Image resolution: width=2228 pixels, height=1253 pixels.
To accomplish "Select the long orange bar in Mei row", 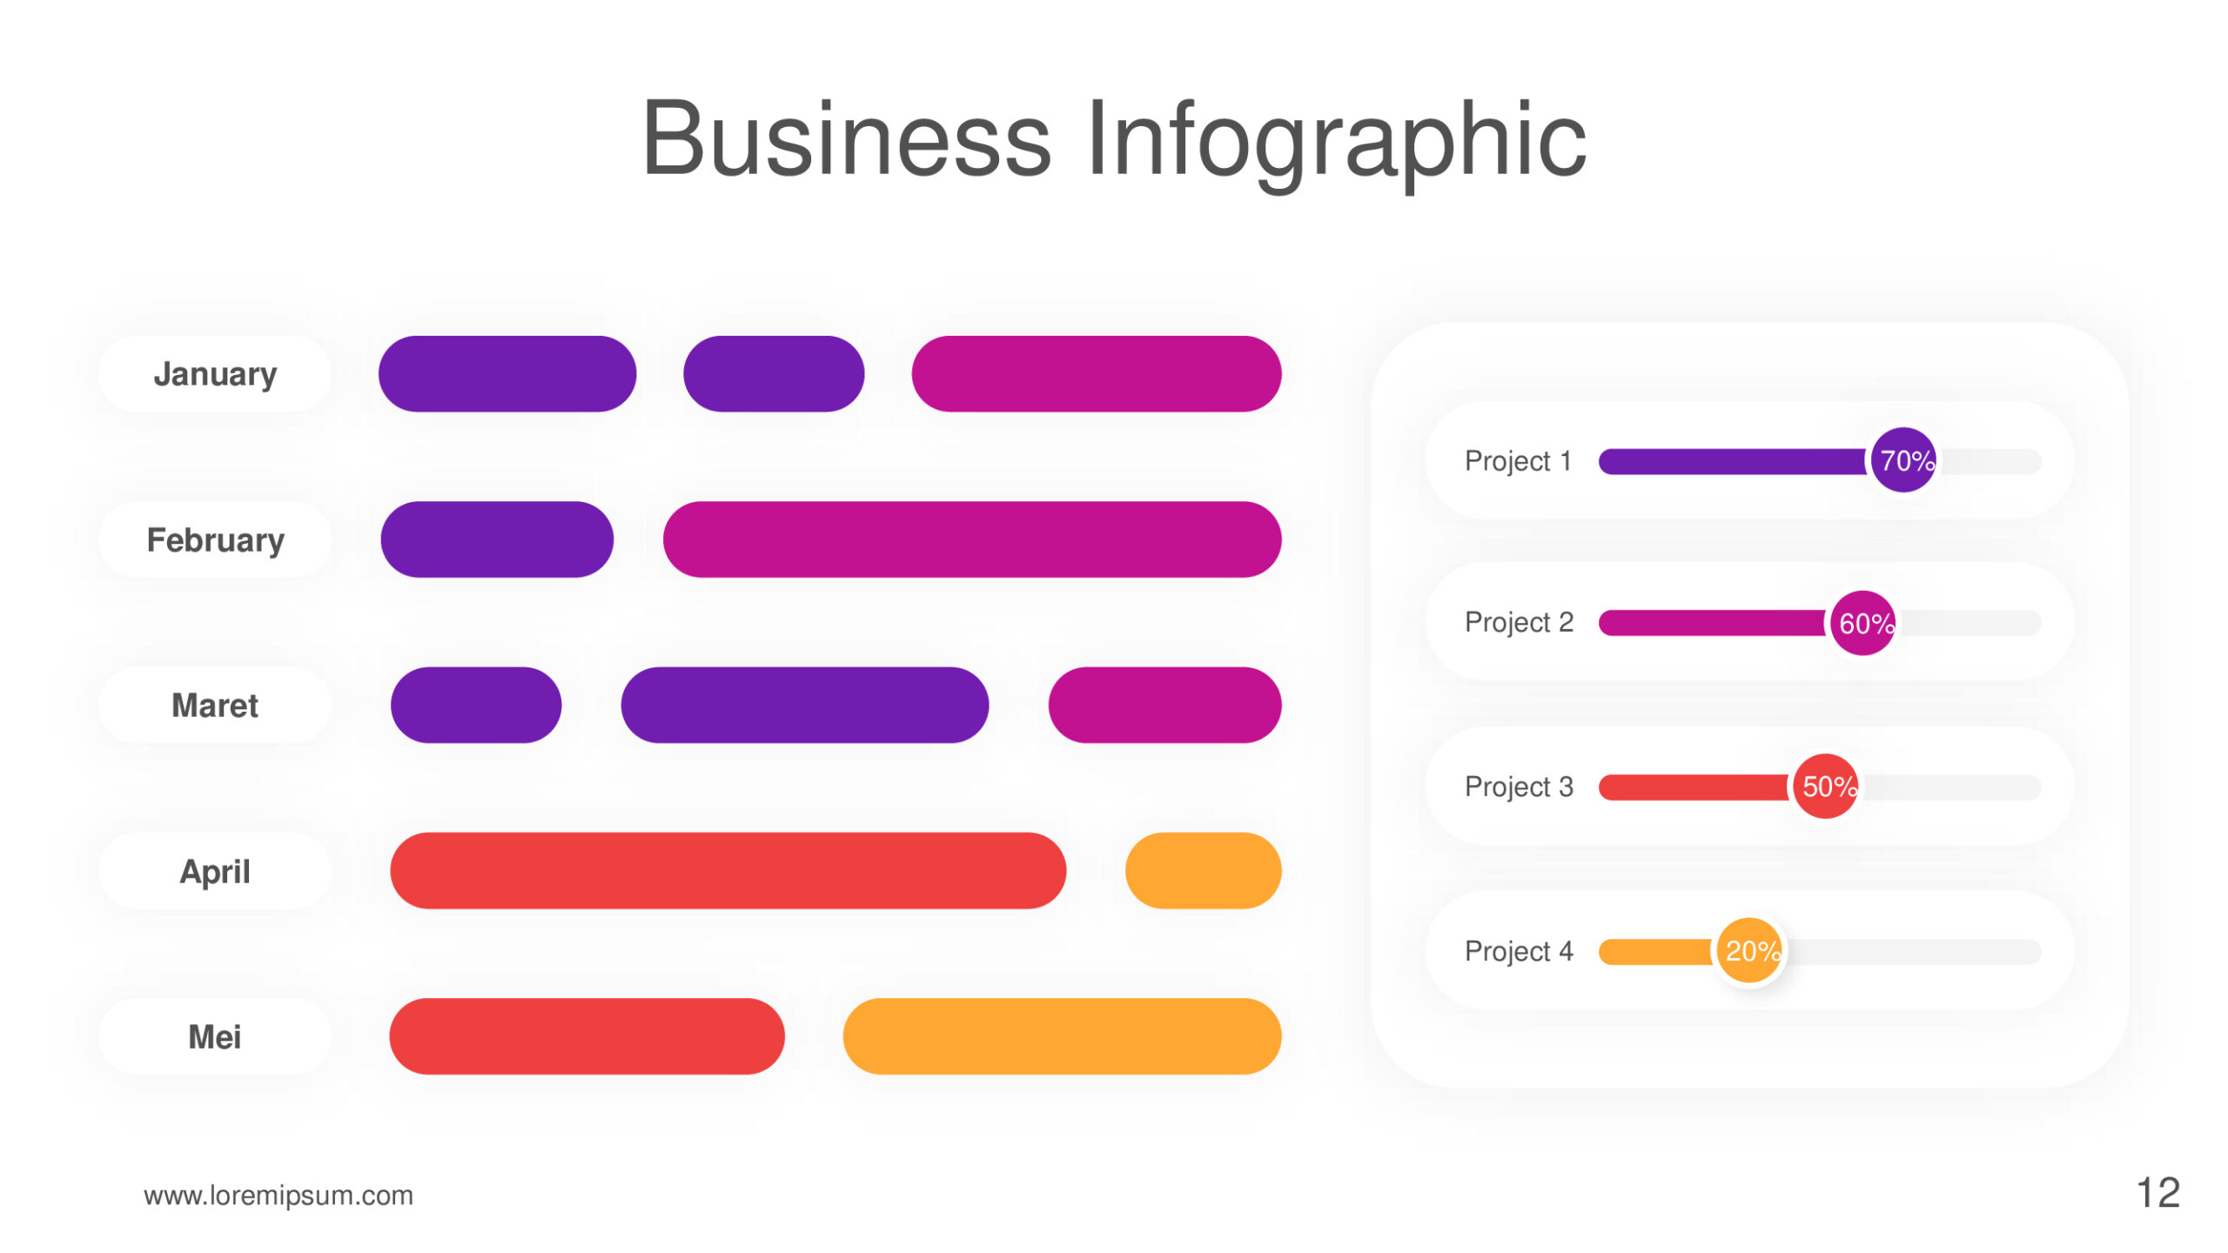I will [x=1063, y=1036].
